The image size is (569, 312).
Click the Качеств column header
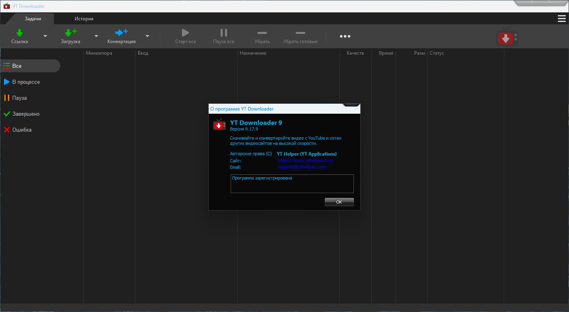[x=355, y=53]
